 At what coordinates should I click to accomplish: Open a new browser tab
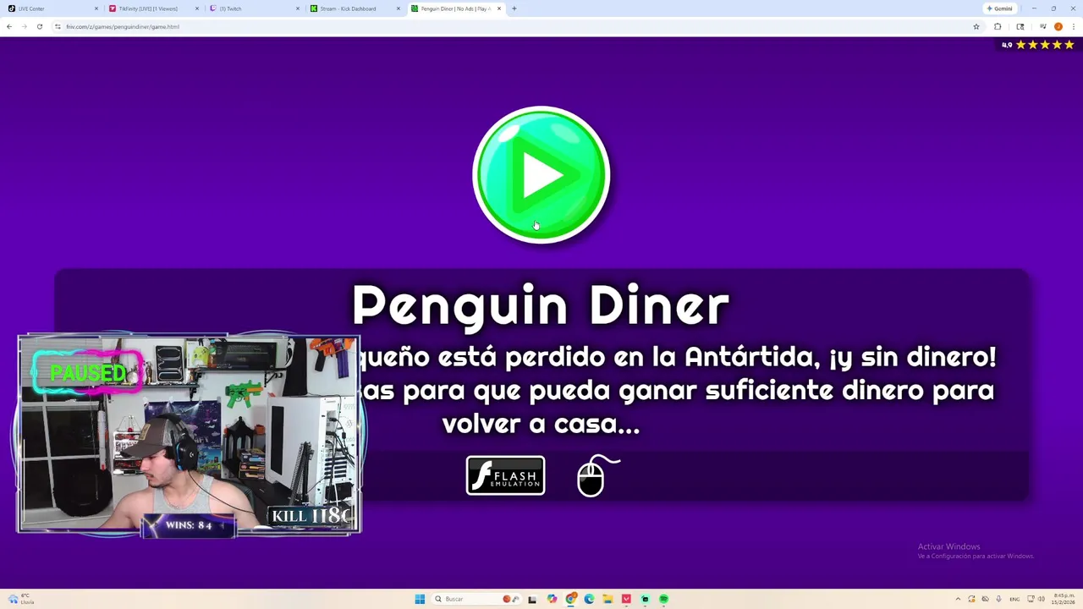pyautogui.click(x=514, y=8)
